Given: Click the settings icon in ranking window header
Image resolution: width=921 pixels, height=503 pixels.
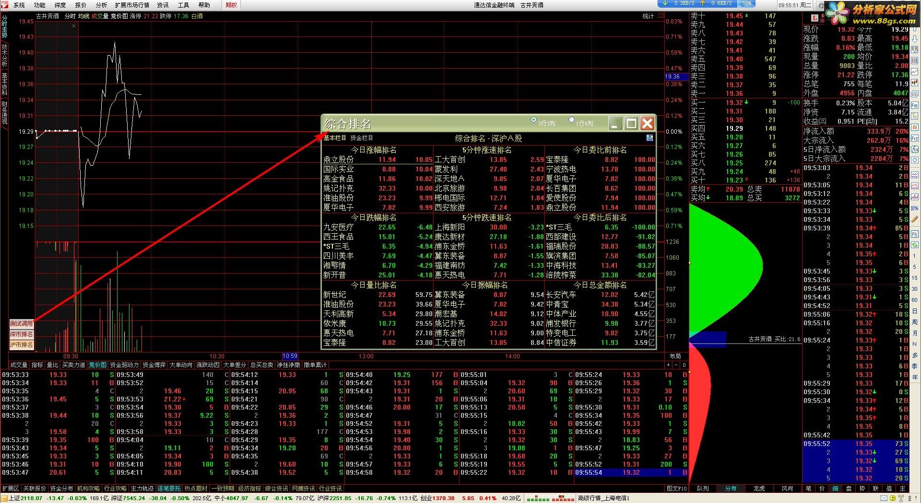Looking at the screenshot, I should 650,138.
